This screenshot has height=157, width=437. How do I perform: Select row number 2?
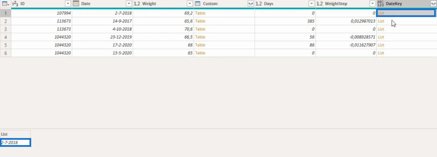pyautogui.click(x=6, y=21)
